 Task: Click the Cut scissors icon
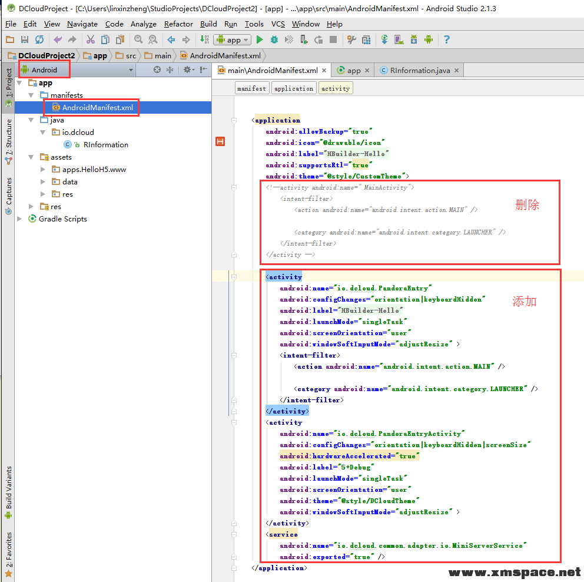pyautogui.click(x=91, y=39)
